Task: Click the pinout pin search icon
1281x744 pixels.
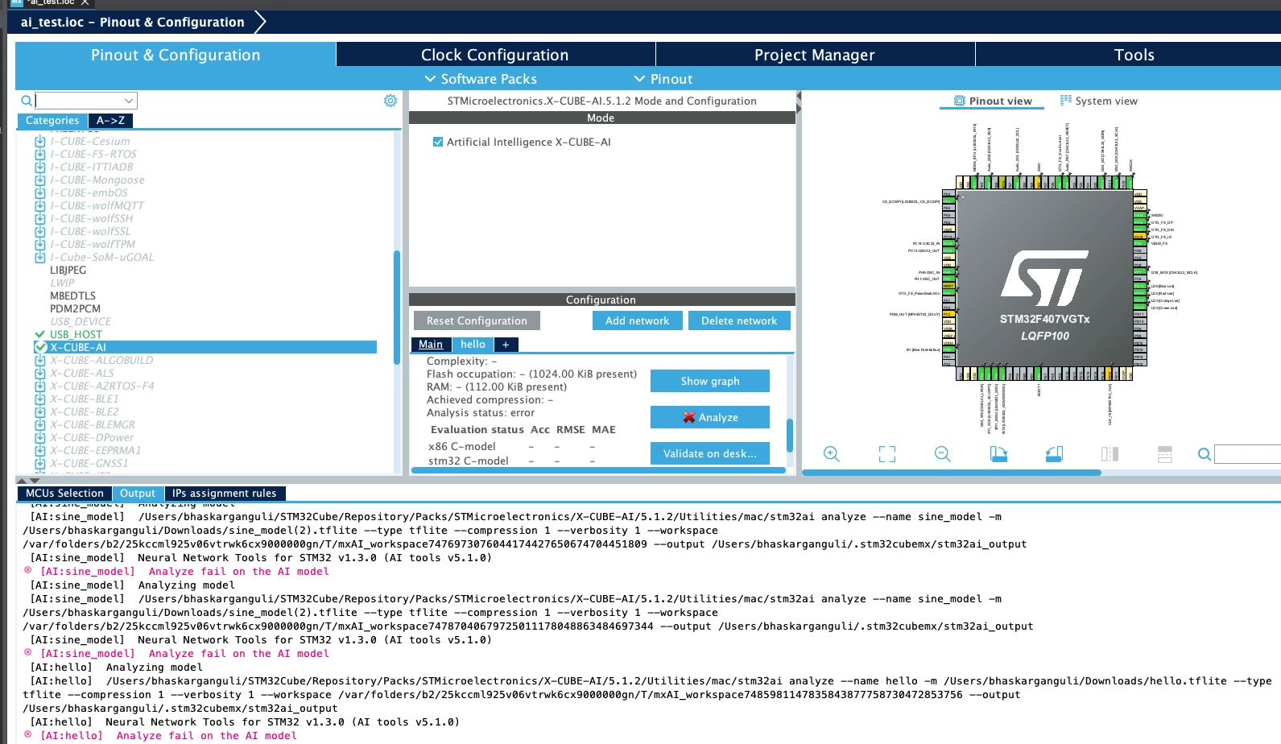Action: pyautogui.click(x=1205, y=454)
